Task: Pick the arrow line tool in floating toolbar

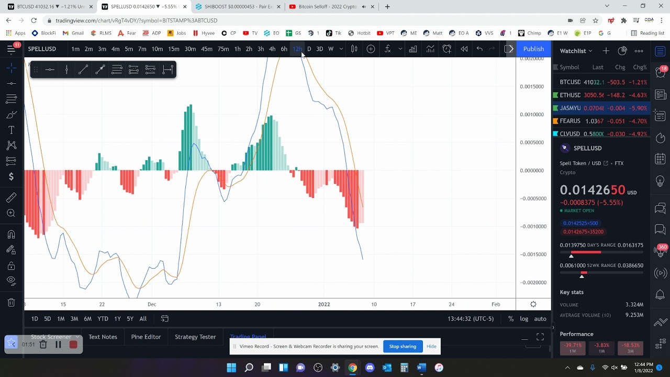Action: pos(100,70)
